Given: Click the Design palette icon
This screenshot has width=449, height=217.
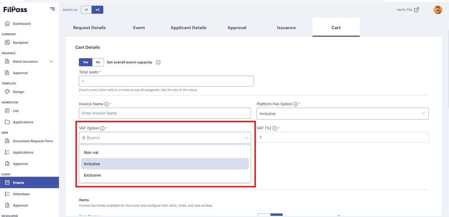Looking at the screenshot, I should (7, 92).
